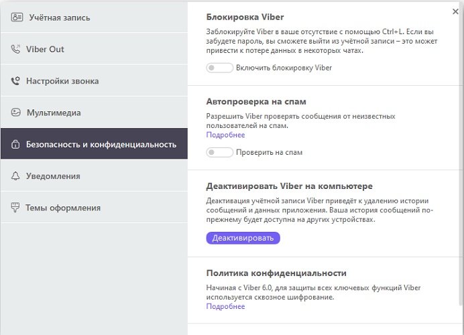464x335 pixels.
Task: Open Подробнее link under privacy policy
Action: (x=225, y=306)
